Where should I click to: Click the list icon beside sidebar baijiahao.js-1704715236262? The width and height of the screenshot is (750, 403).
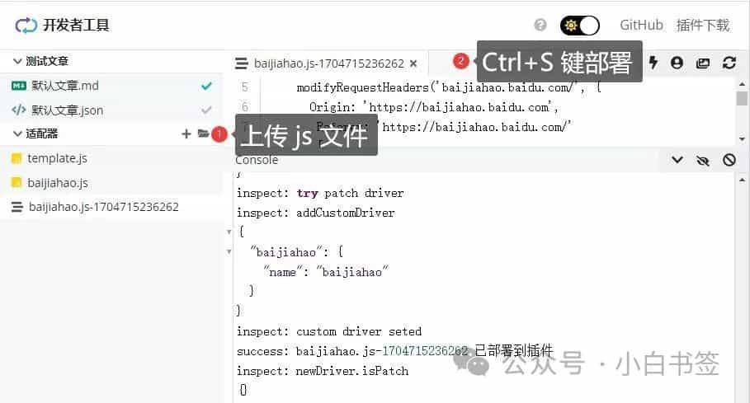tap(17, 207)
